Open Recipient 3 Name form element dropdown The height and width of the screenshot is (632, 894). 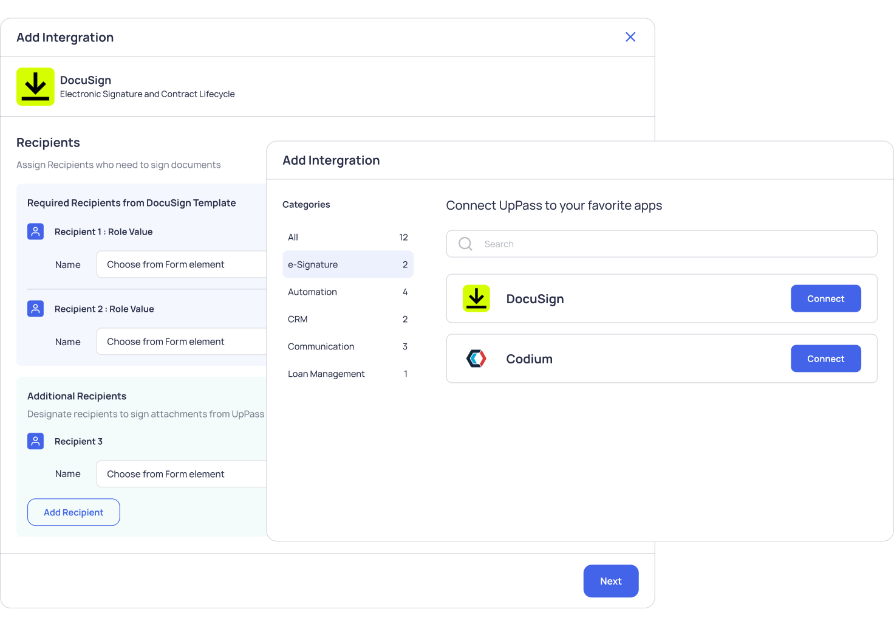(x=181, y=474)
